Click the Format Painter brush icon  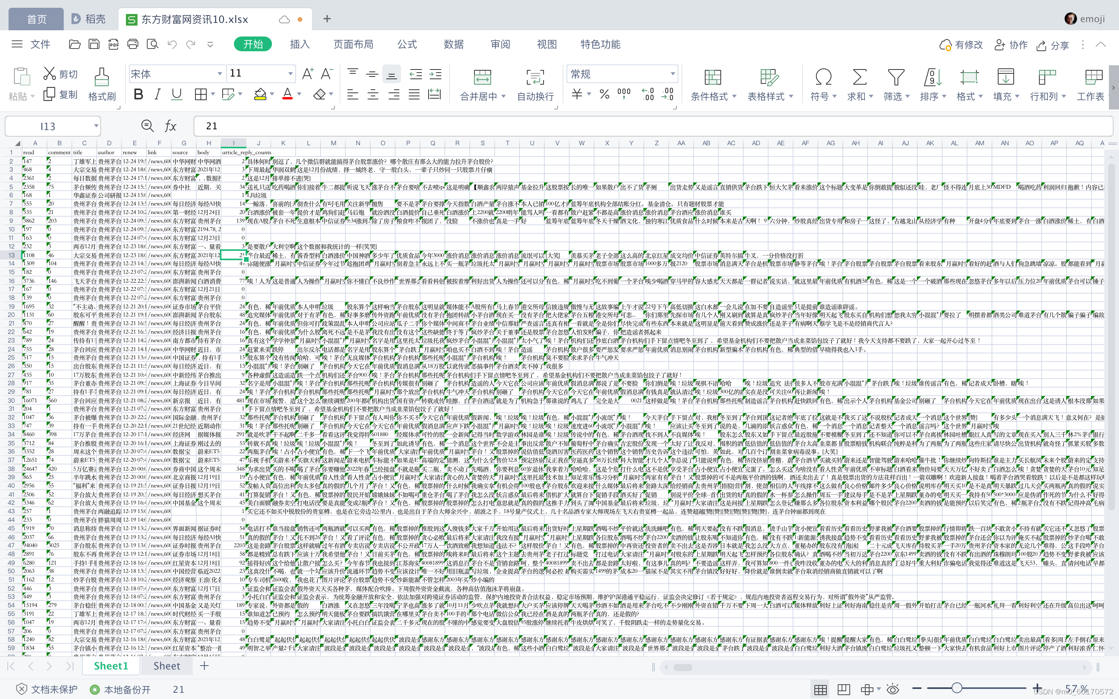[x=101, y=77]
